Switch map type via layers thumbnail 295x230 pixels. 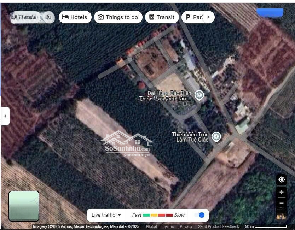(x=24, y=206)
